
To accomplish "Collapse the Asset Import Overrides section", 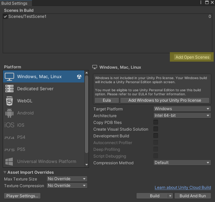I will click(5, 172).
